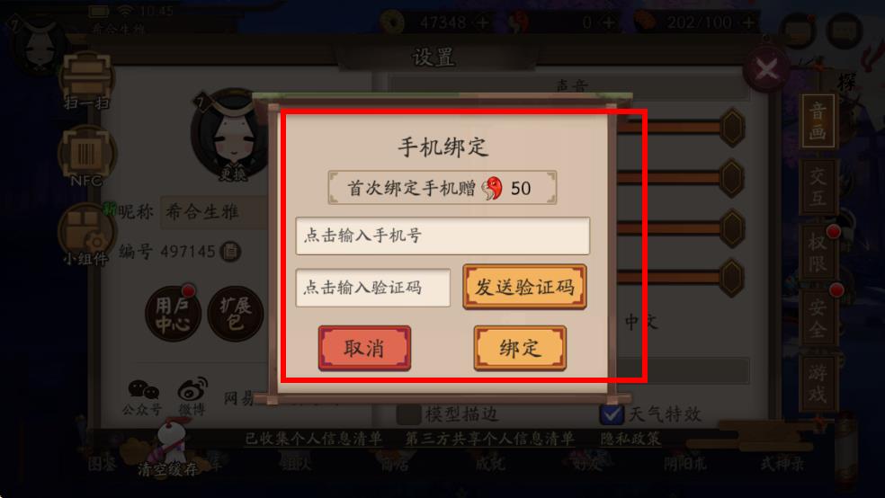This screenshot has width=885, height=498.
Task: Toggle the 天气特效 checkbox
Action: pos(612,414)
